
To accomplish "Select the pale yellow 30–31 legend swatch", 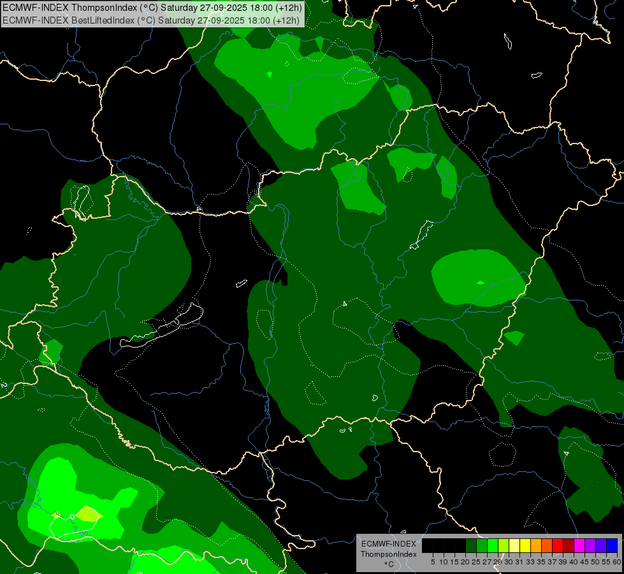I will (x=514, y=545).
